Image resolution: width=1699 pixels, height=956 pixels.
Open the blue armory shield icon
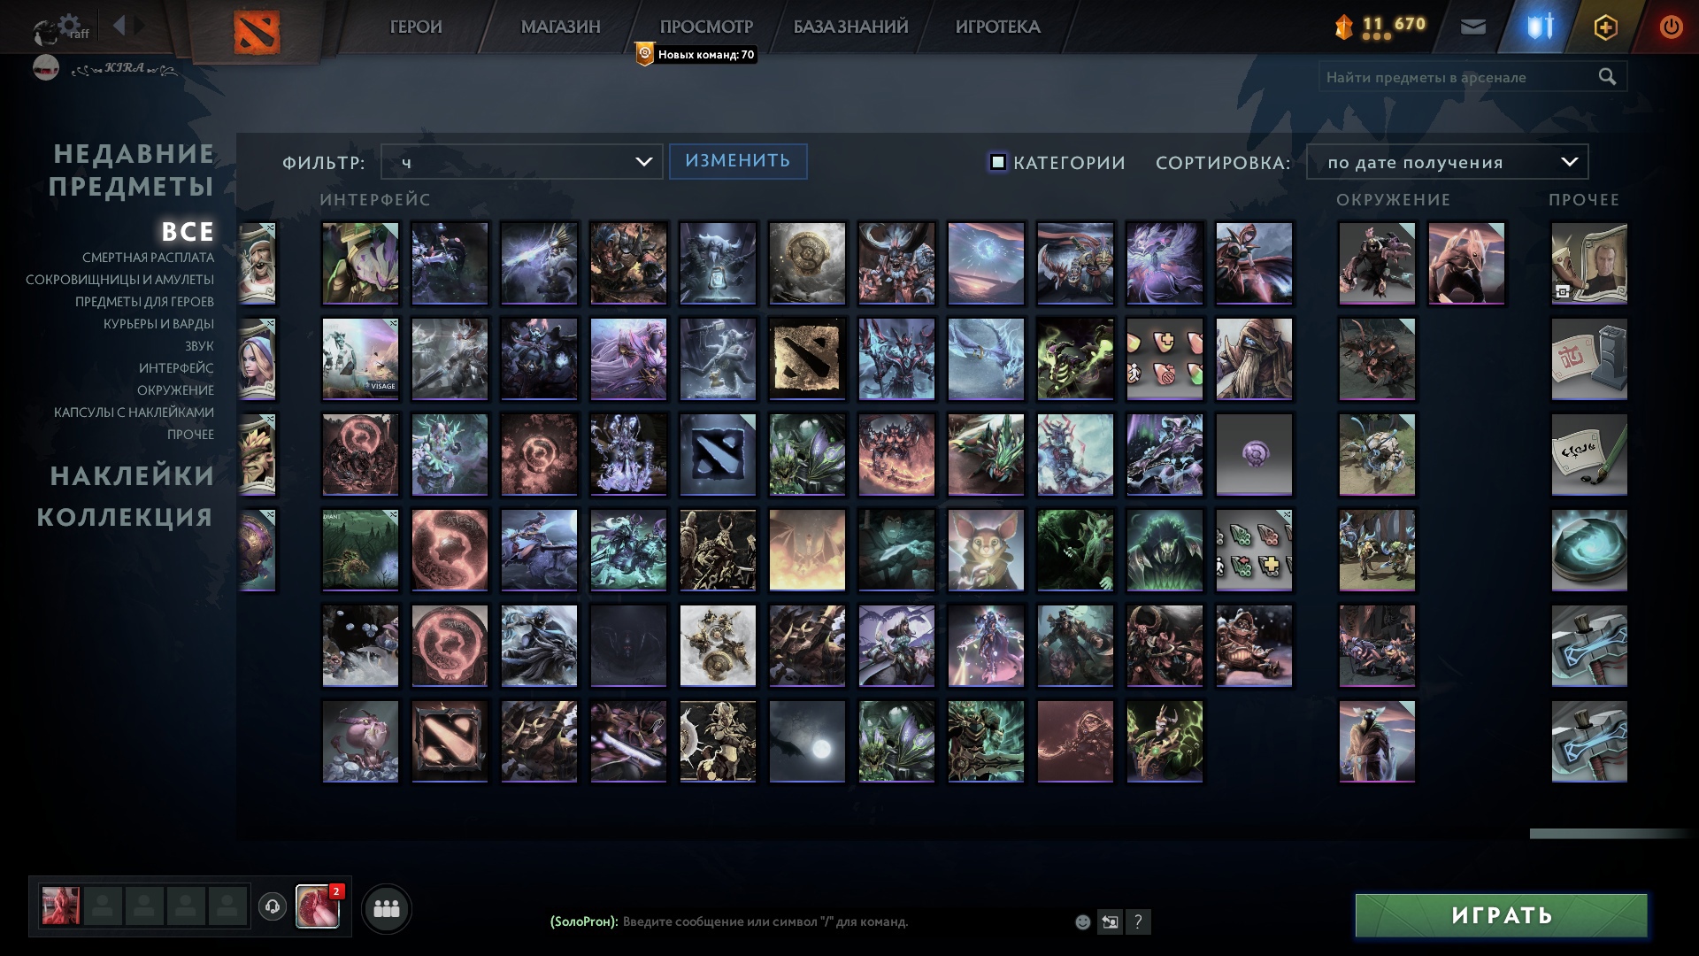1541,27
